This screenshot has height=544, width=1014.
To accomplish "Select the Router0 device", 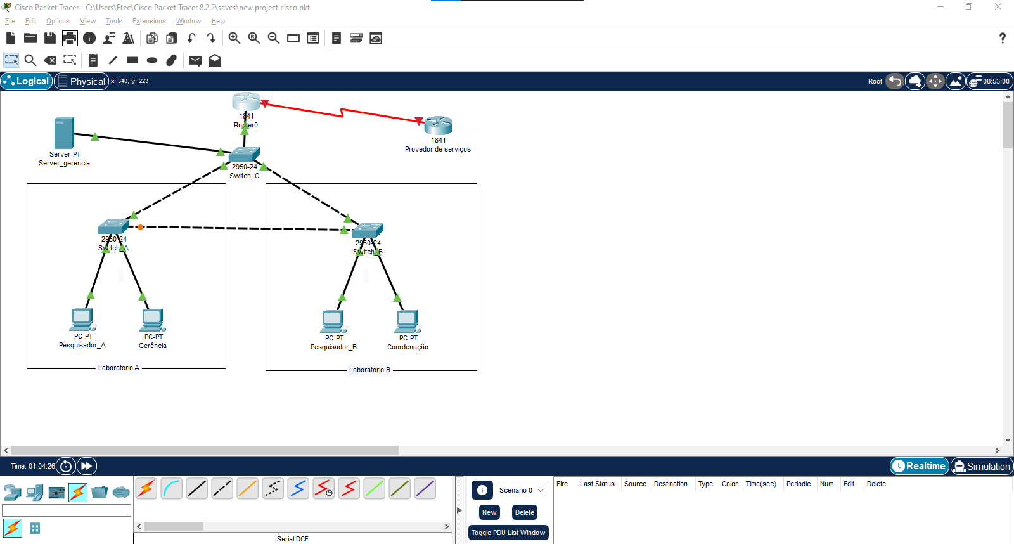I will tap(246, 102).
